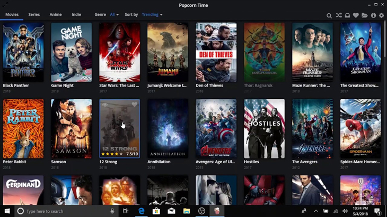The height and width of the screenshot is (217, 387).
Task: Click the 'Peter Rabbit' title text
Action: click(x=14, y=162)
